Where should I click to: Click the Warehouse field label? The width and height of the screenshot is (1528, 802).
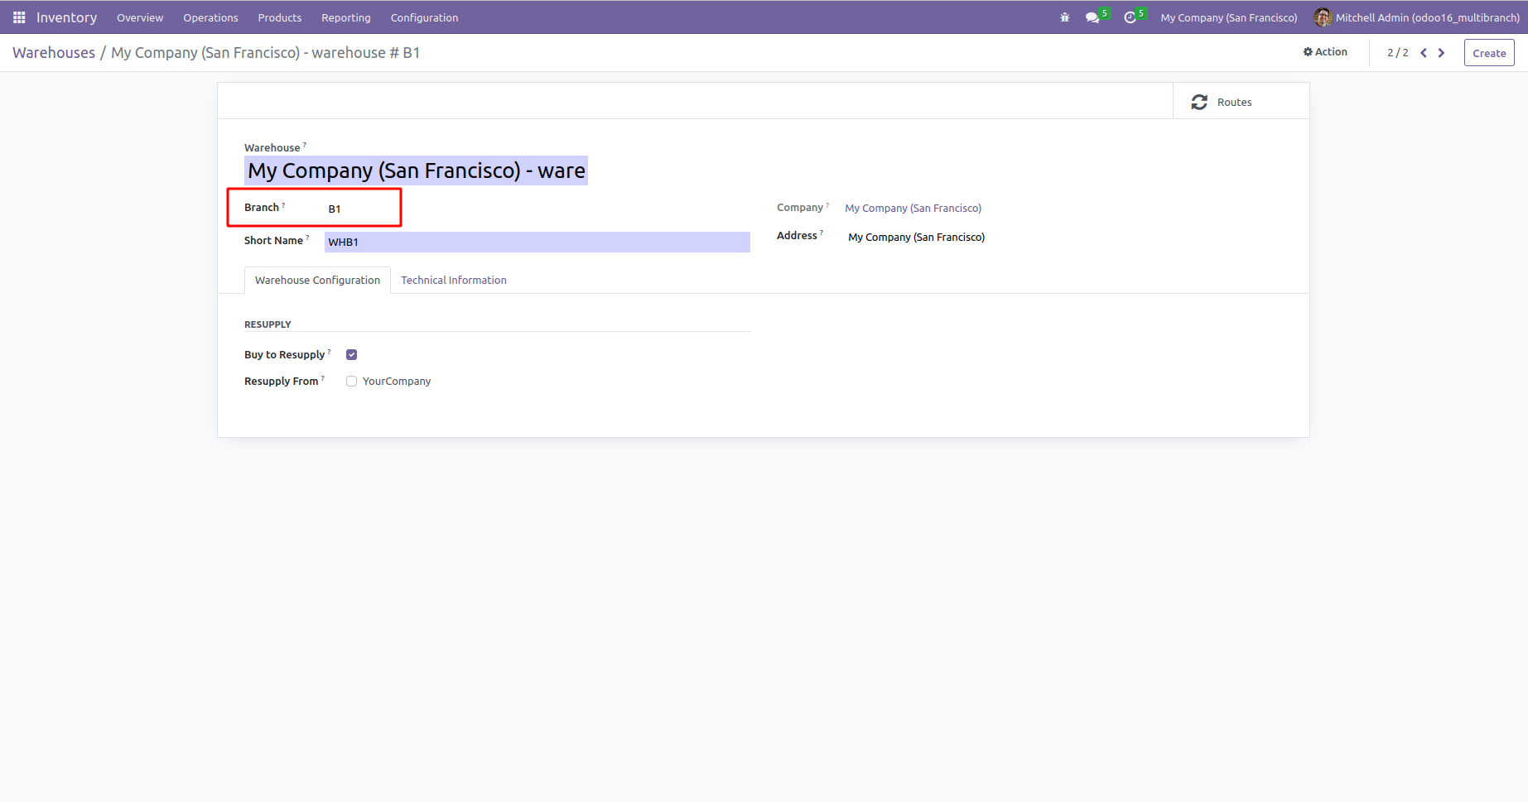(x=272, y=148)
